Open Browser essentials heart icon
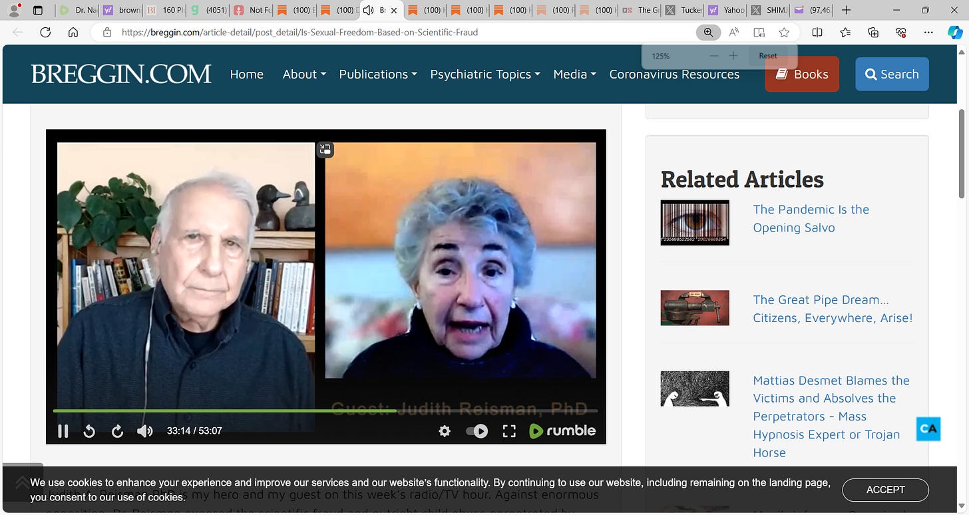The height and width of the screenshot is (515, 969). coord(901,32)
